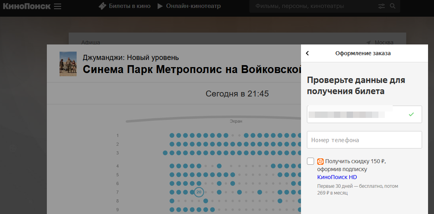Tick the Получить скидку 150 ₽ checkbox
The height and width of the screenshot is (214, 434).
click(311, 161)
